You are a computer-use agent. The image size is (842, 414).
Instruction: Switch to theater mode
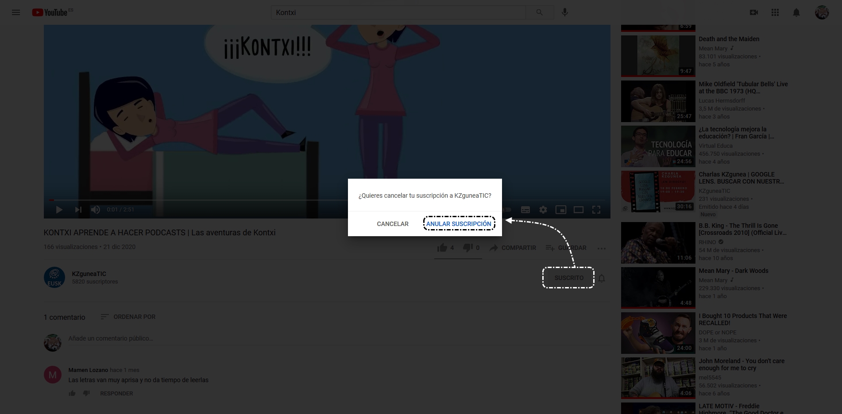pyautogui.click(x=579, y=210)
